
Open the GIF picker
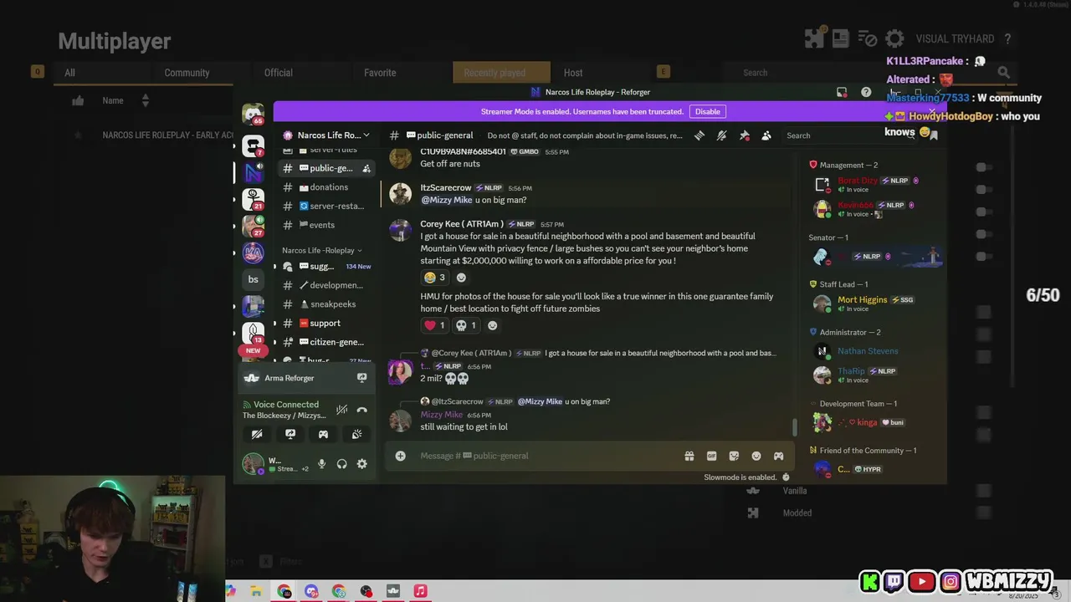point(711,456)
